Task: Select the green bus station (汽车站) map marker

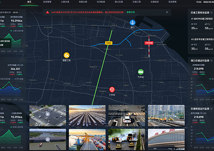Action: pyautogui.click(x=140, y=72)
